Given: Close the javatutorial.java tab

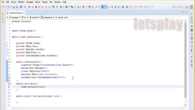Looking at the screenshot, I should [24, 13].
